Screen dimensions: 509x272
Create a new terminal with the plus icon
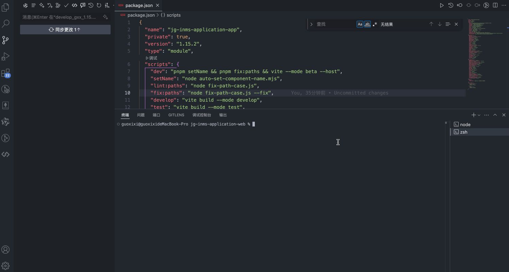coord(474,115)
